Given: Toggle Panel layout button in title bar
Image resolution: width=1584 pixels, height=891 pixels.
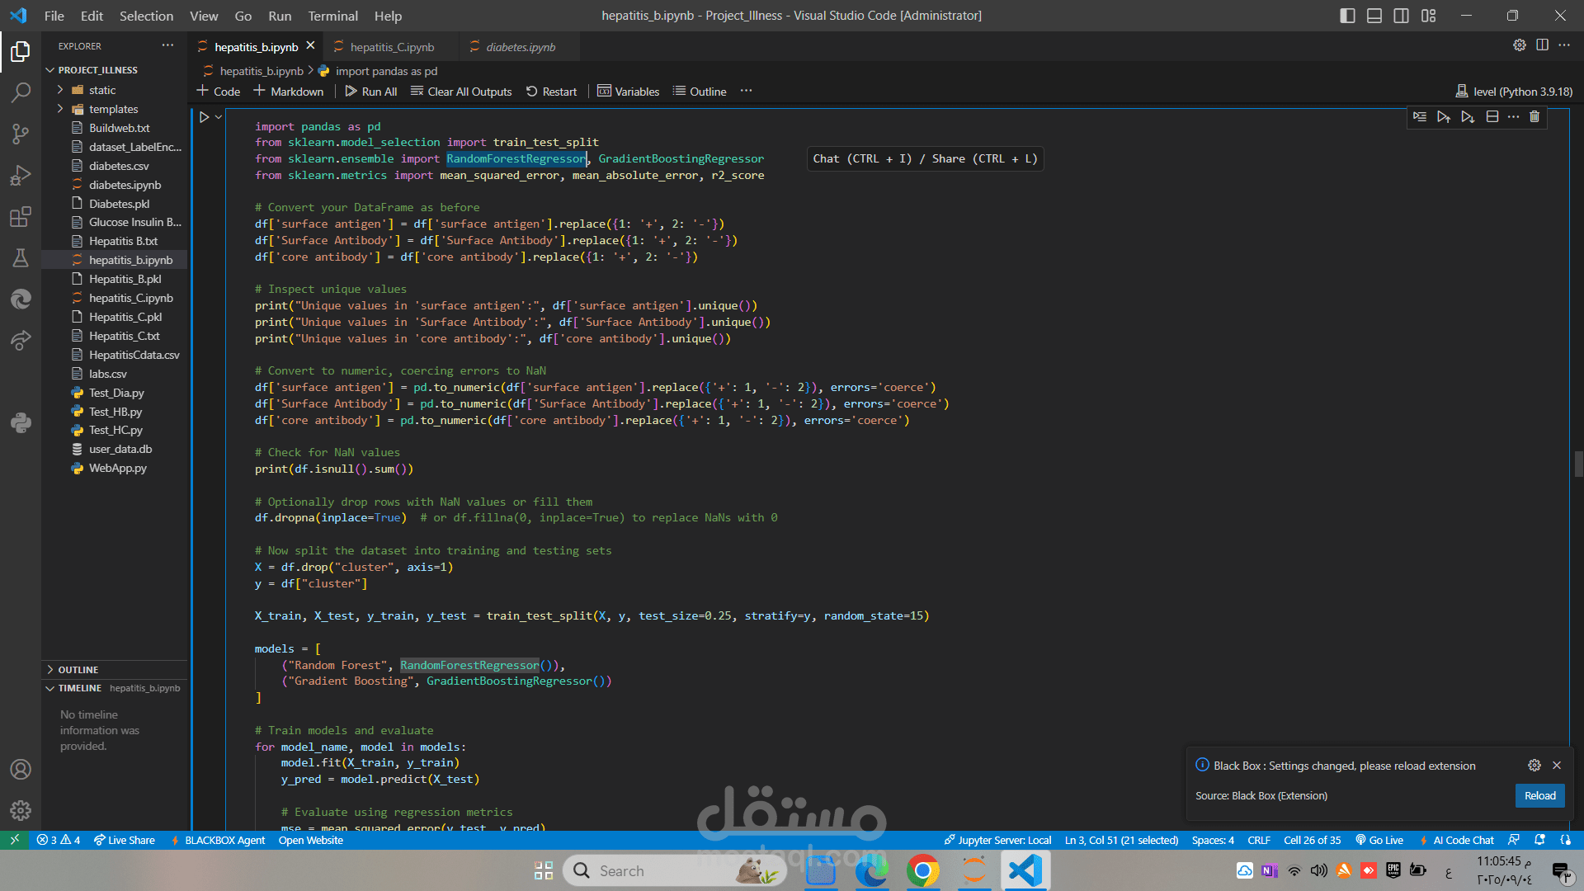Looking at the screenshot, I should tap(1374, 16).
